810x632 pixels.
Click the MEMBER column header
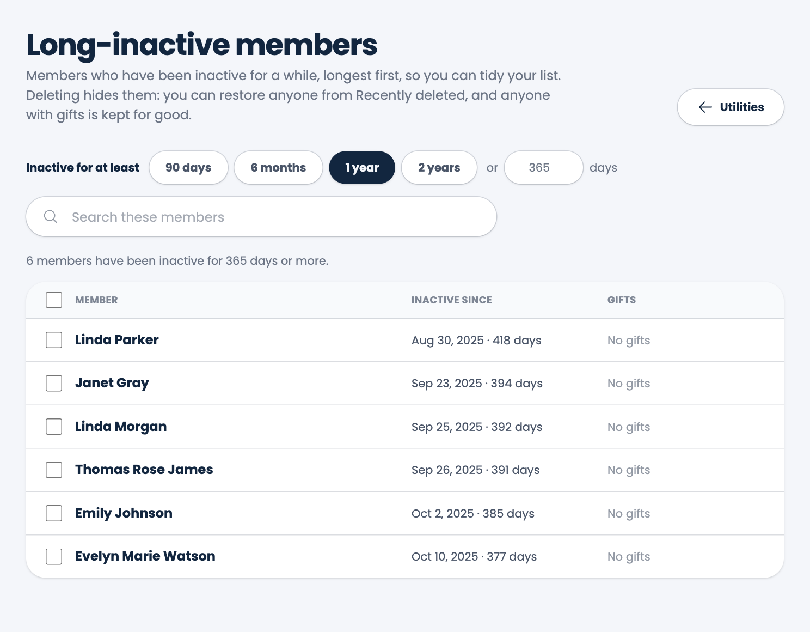click(96, 300)
